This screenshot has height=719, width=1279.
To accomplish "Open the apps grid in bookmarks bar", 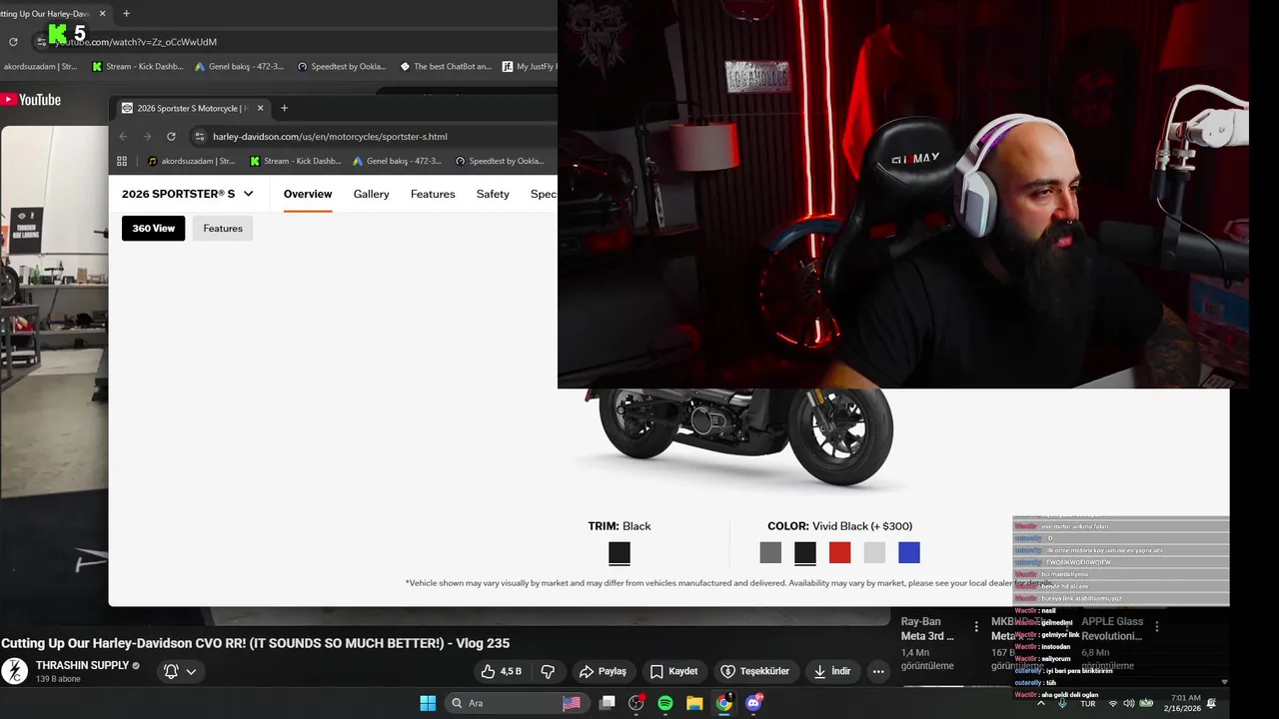I will (x=122, y=161).
